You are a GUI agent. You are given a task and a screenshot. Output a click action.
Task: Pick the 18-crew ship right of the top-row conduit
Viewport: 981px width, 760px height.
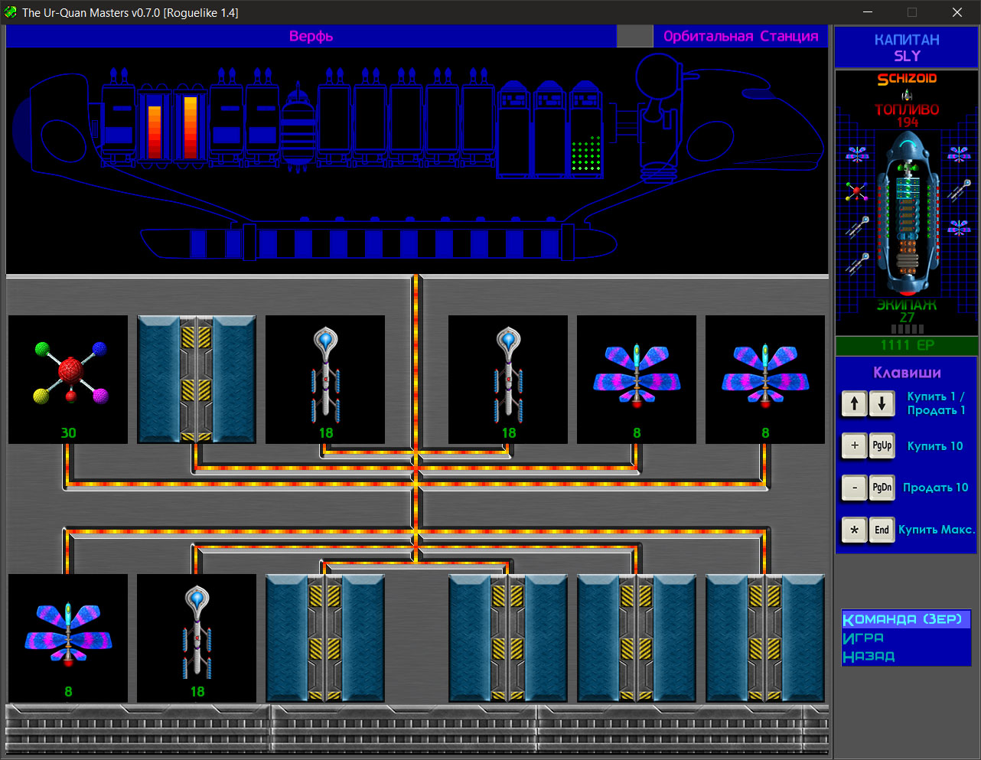coord(508,380)
